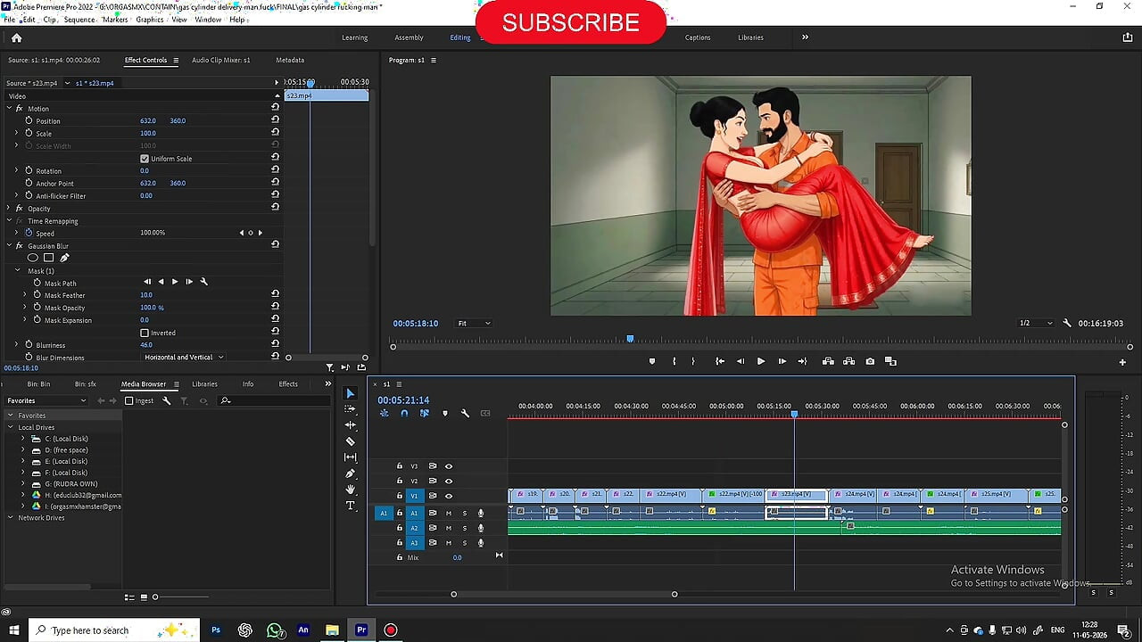Switch to the Assembly workspace
The width and height of the screenshot is (1142, 642).
tap(409, 37)
